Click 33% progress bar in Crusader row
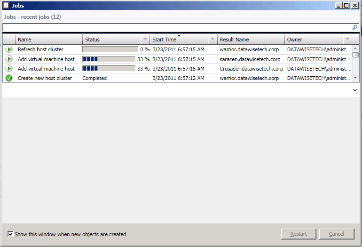This screenshot has width=362, height=247. [109, 68]
